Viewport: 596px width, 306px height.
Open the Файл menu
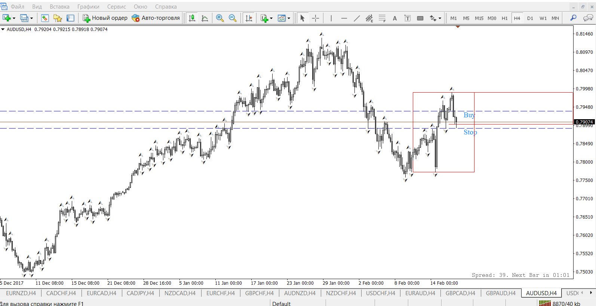[x=18, y=7]
